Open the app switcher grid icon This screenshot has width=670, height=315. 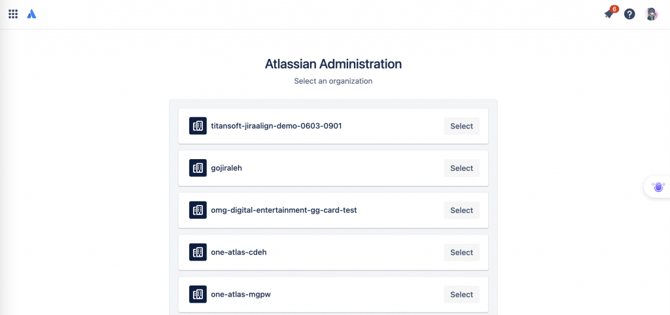(x=13, y=14)
